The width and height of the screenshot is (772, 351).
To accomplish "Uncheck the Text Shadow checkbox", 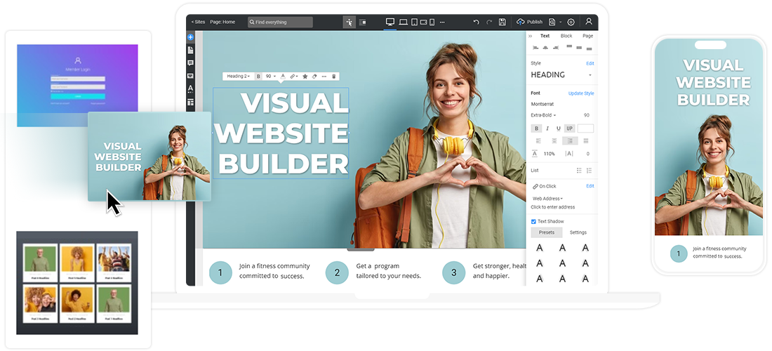I will pos(533,221).
